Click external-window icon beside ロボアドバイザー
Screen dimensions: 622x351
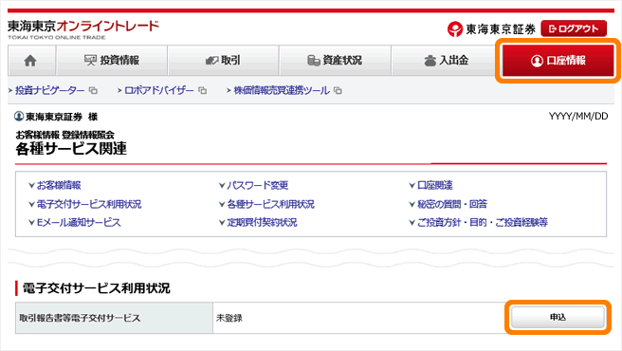(203, 90)
